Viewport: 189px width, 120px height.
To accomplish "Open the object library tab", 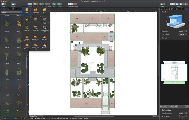I will click(4, 9).
